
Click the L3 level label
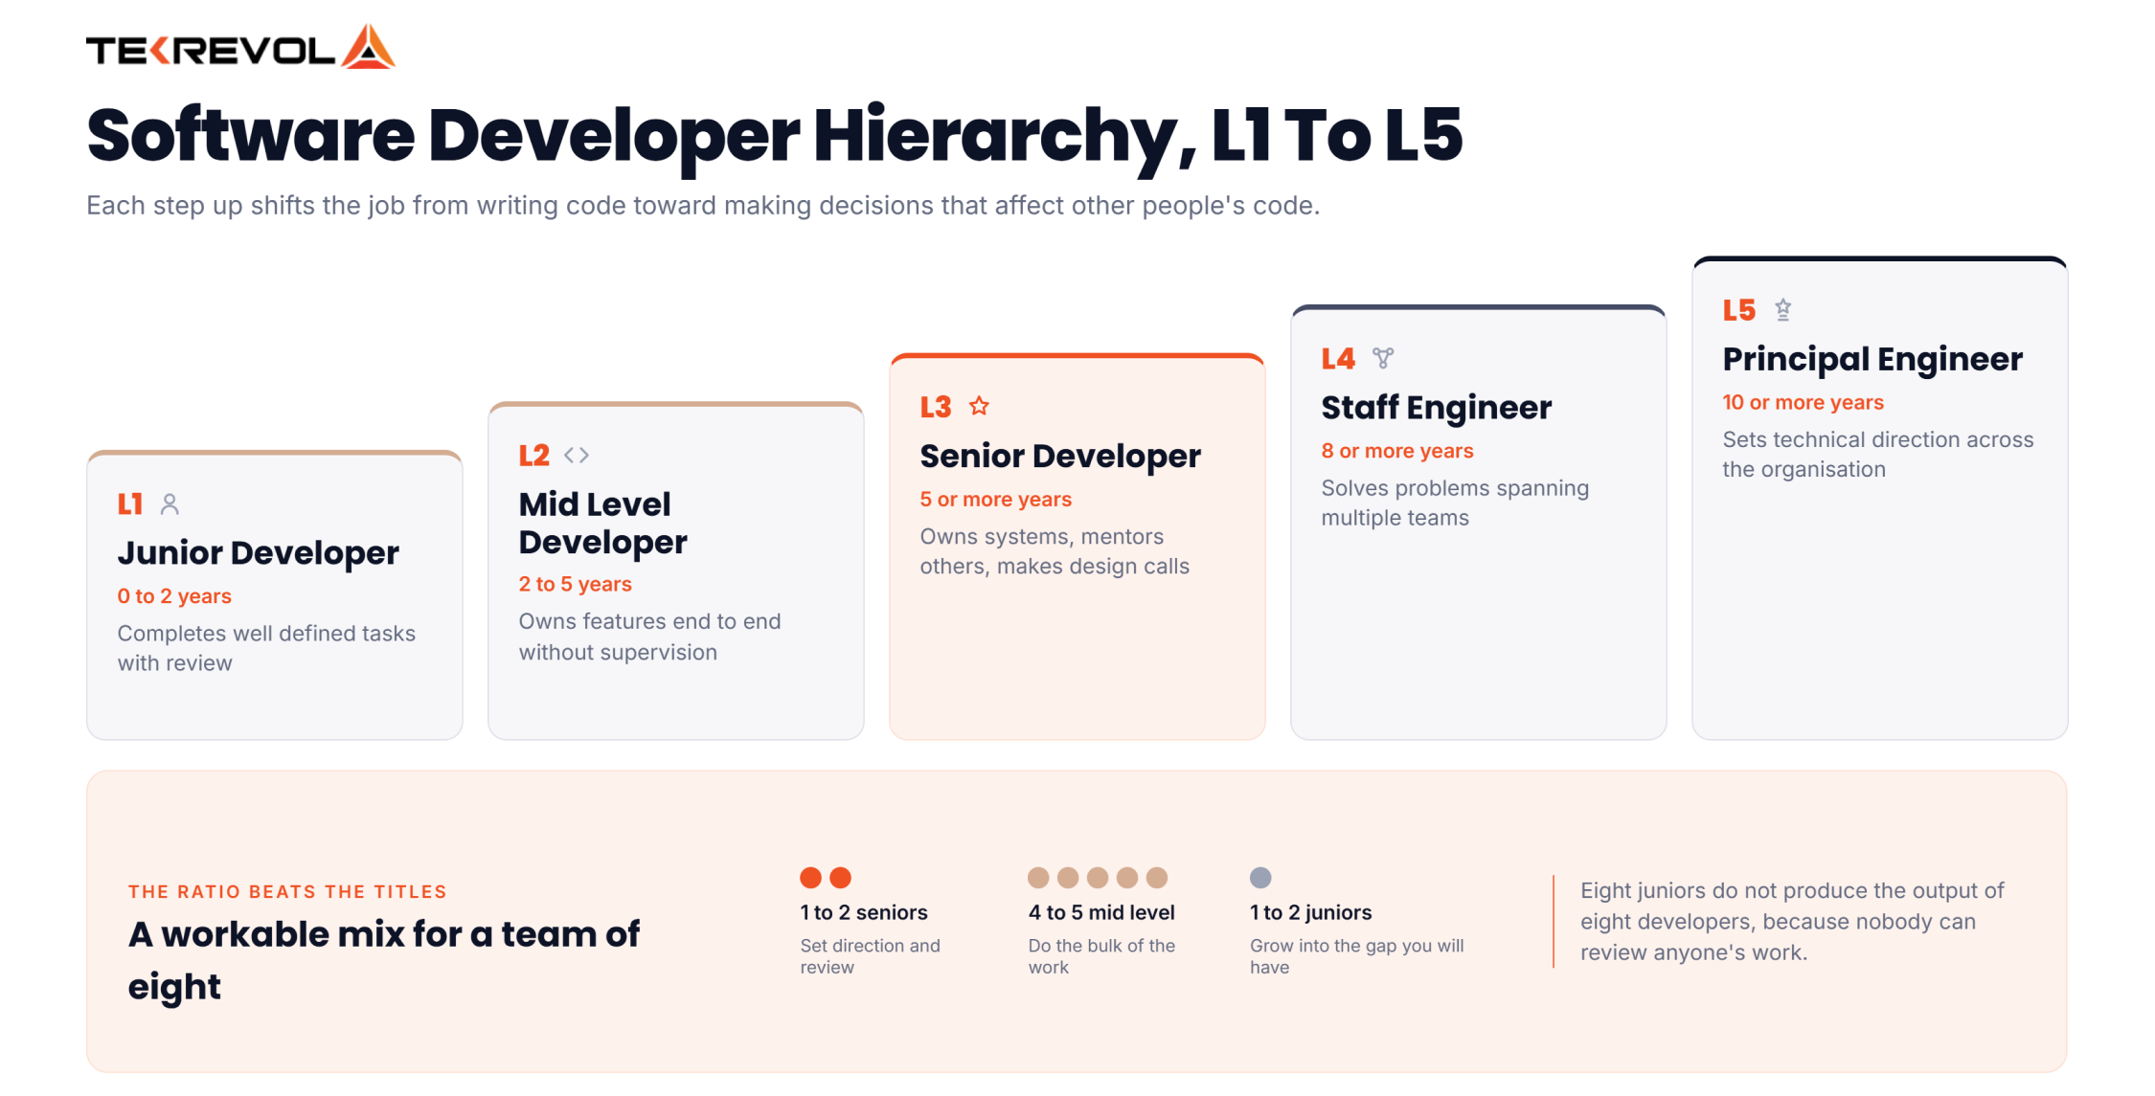point(936,407)
